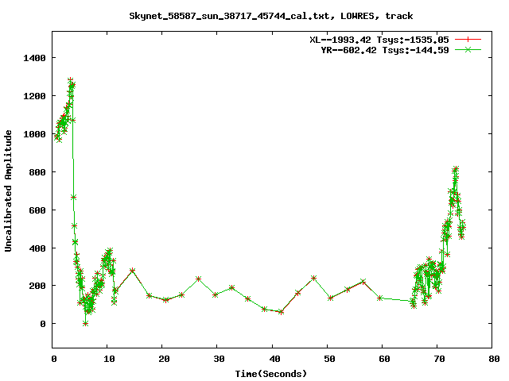Click the 600 y-axis tick label
Viewport: 509px width, 381px height.
pos(37,210)
